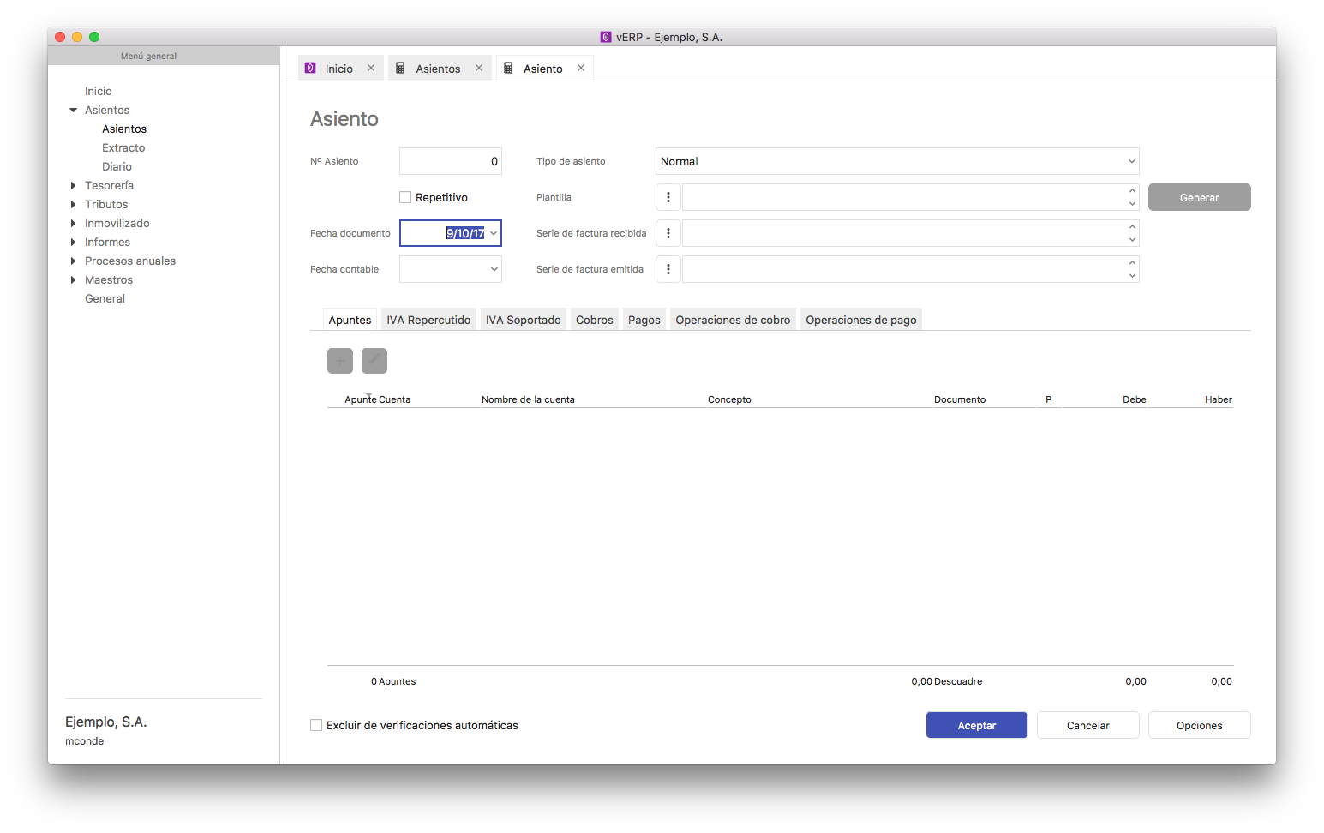This screenshot has width=1324, height=833.
Task: Collapse the Asientos tree section
Action: click(73, 110)
